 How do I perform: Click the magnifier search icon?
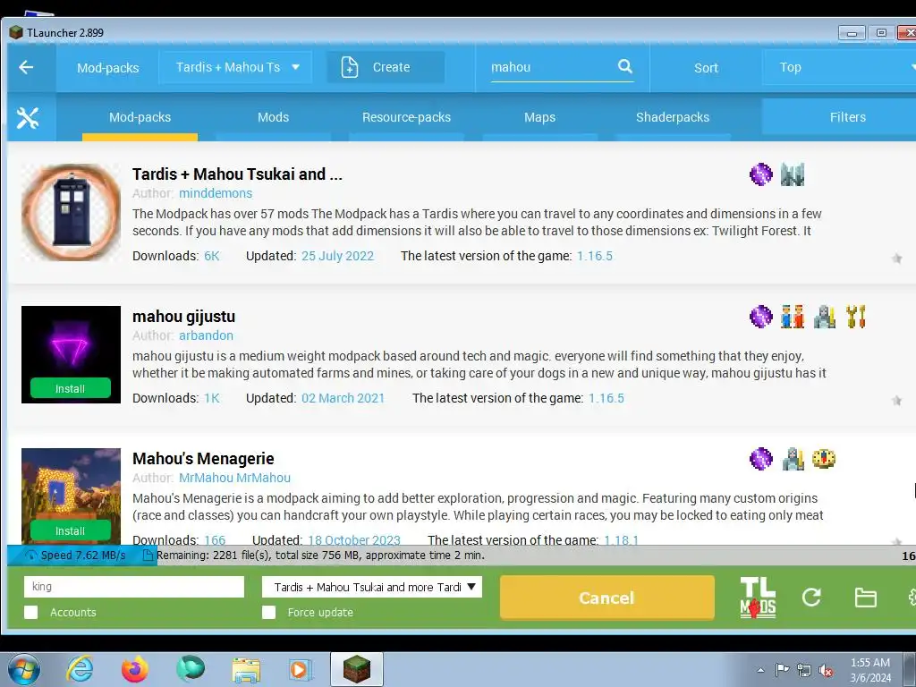click(625, 66)
